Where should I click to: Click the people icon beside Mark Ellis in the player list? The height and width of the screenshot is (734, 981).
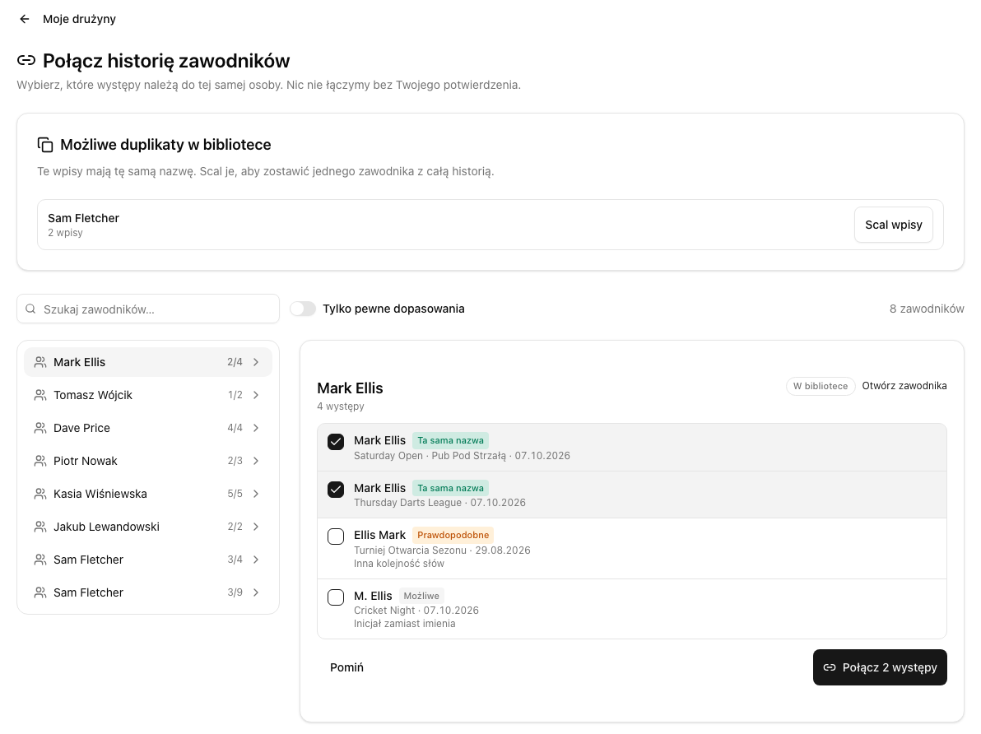[40, 362]
